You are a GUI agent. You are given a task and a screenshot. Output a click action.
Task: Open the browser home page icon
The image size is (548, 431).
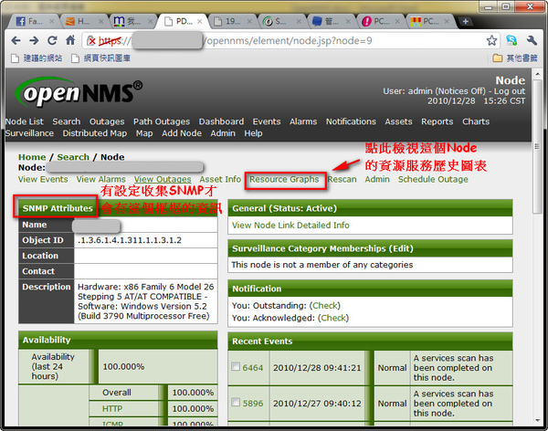70,40
